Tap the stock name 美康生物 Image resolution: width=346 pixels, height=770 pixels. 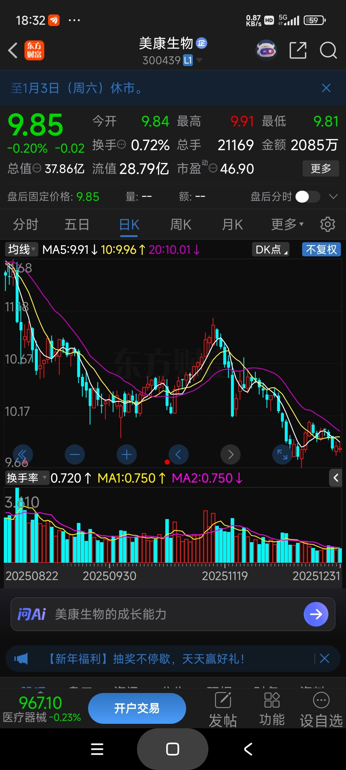coord(166,43)
